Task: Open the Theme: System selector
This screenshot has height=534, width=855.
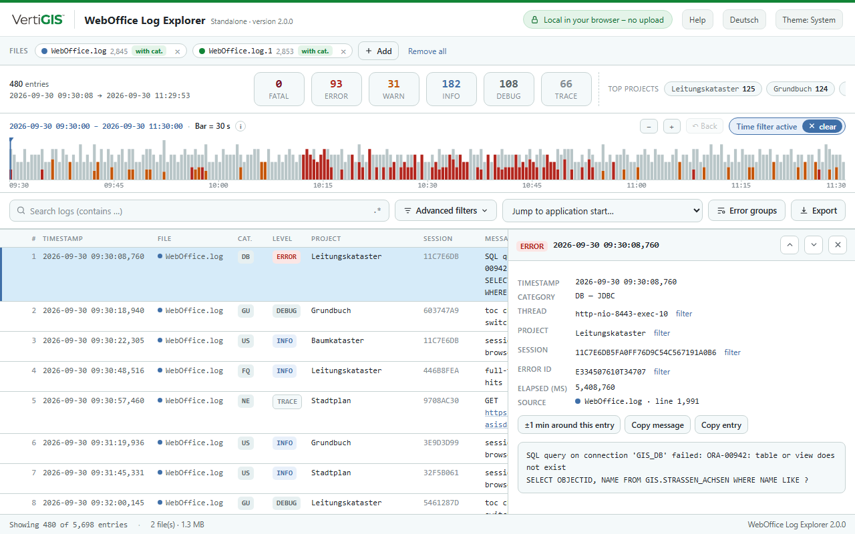Action: tap(809, 20)
